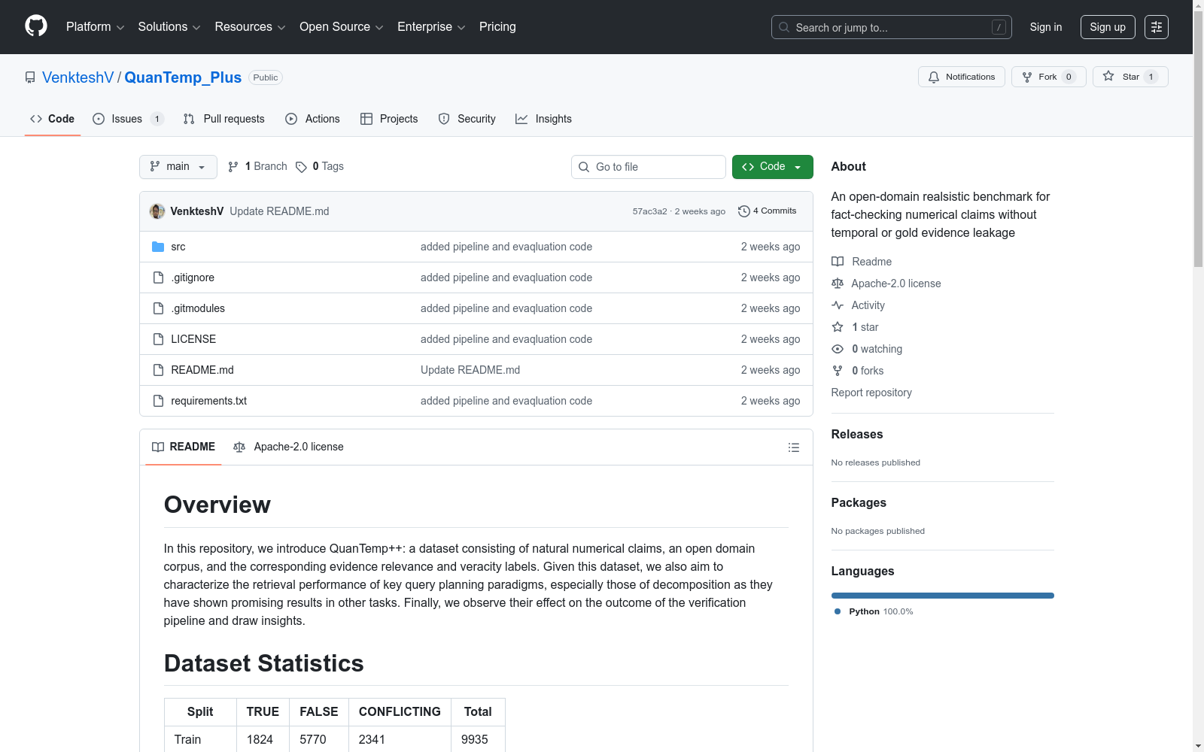Viewport: 1204px width, 752px height.
Task: Click the star icon beside 1 star
Action: pyautogui.click(x=838, y=327)
